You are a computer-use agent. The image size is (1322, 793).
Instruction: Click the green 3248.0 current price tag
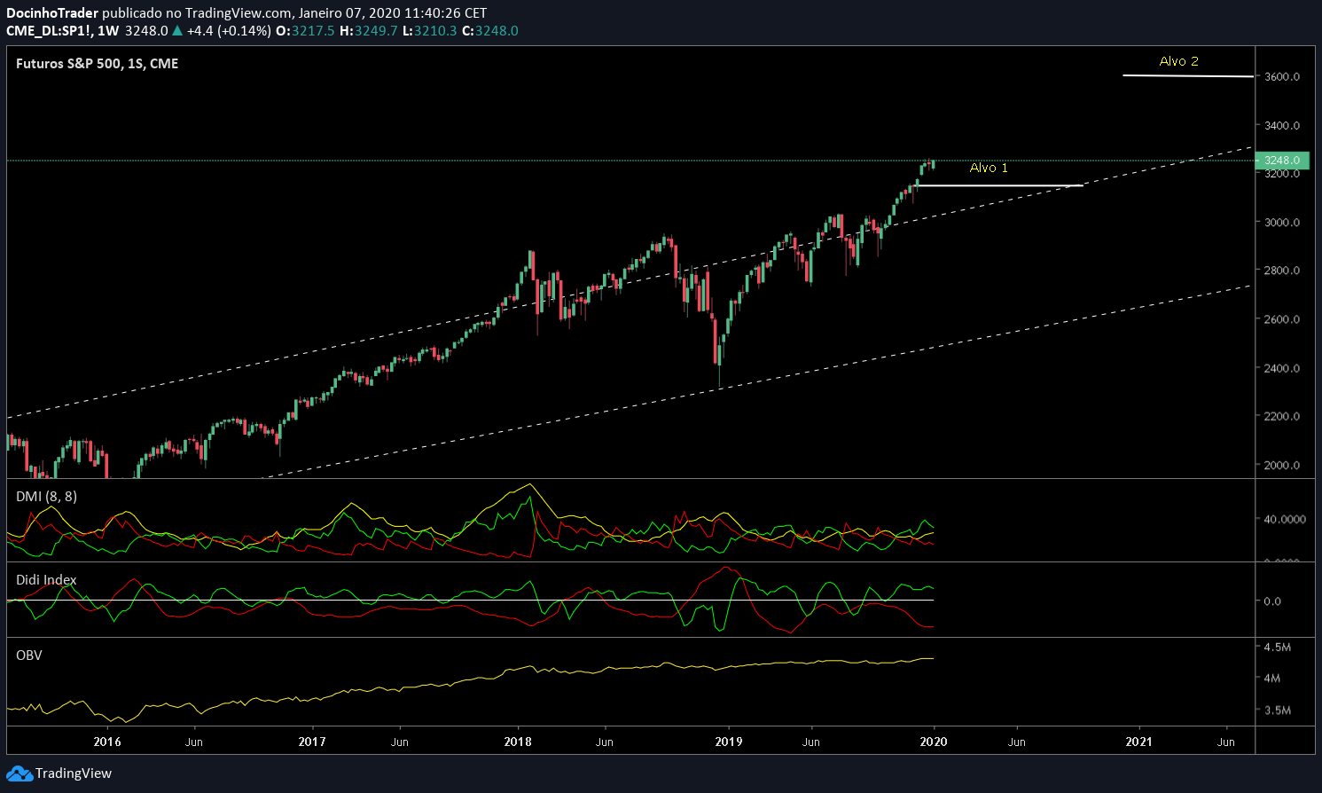pos(1282,161)
